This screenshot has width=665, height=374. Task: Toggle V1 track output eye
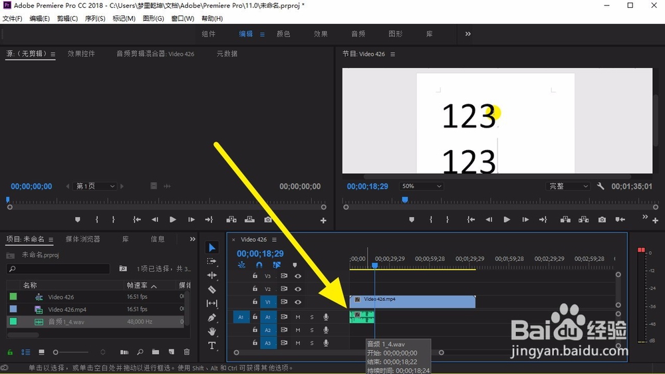(298, 302)
